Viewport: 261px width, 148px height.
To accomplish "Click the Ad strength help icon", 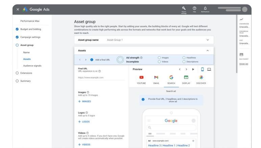I will pos(141,58).
